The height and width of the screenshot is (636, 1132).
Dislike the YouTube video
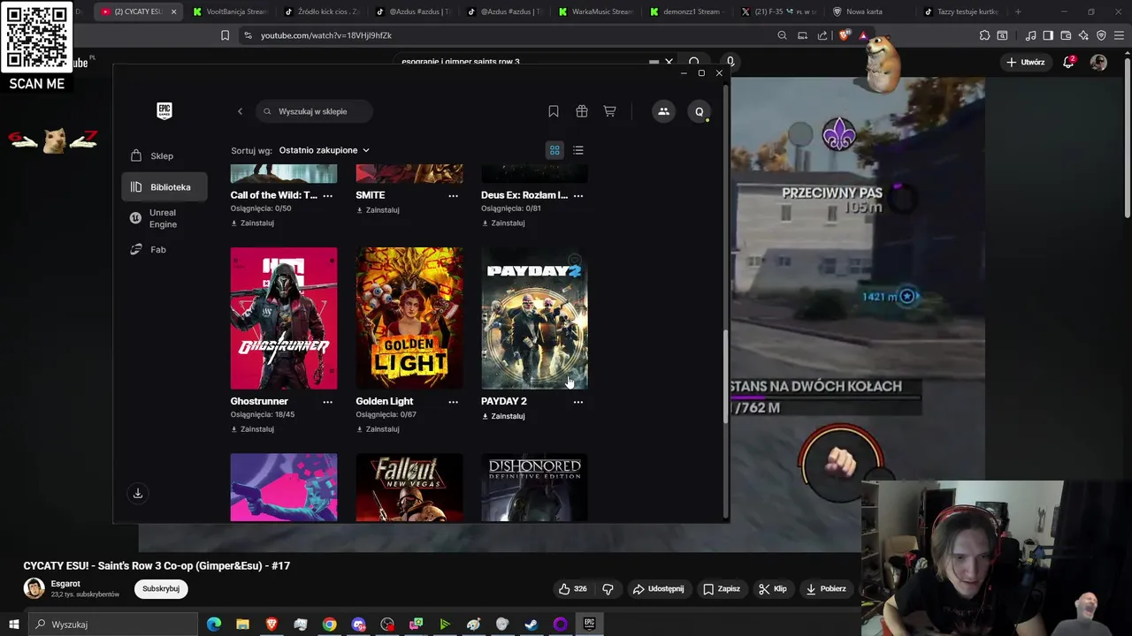[608, 588]
